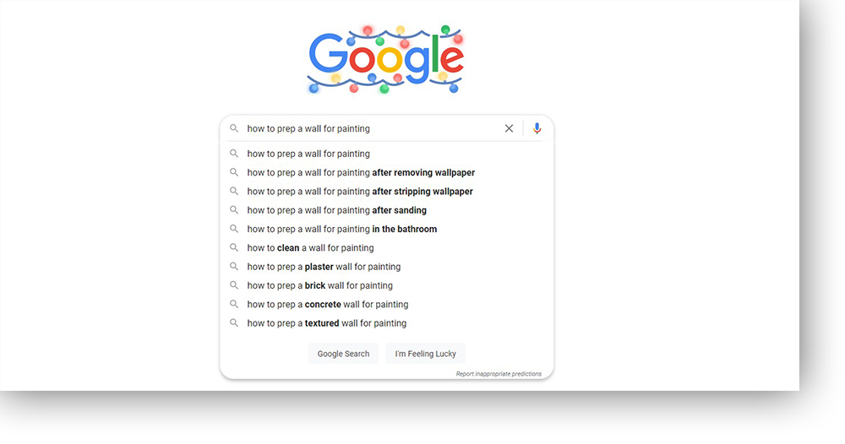The image size is (845, 444).
Task: Click the Google Search button
Action: click(343, 354)
